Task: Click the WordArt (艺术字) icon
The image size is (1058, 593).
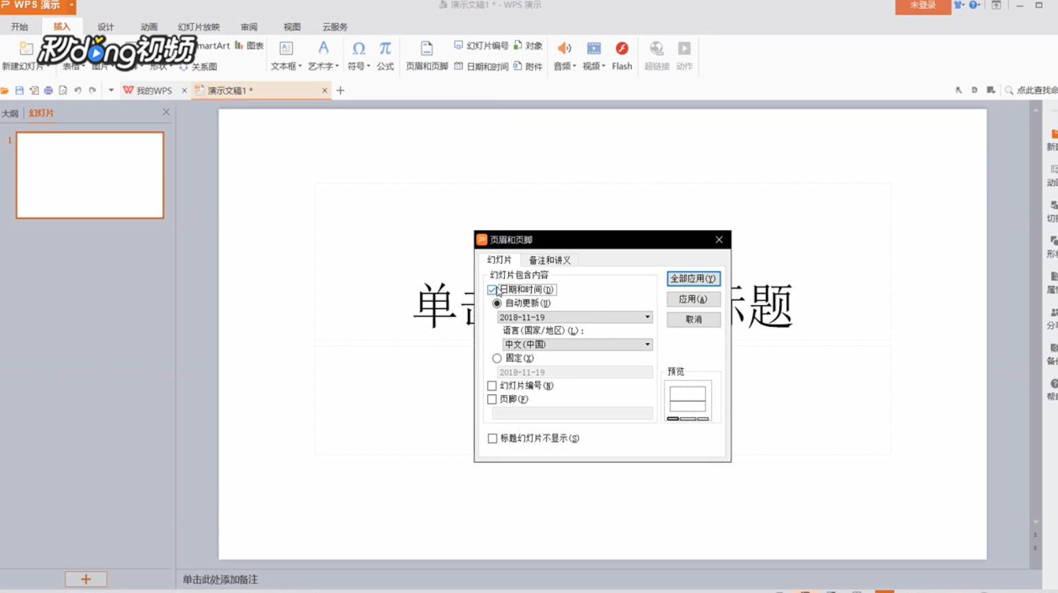Action: click(323, 48)
